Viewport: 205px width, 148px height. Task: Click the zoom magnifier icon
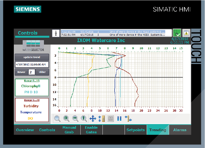point(57,119)
